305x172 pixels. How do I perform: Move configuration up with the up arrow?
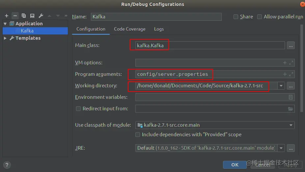pyautogui.click(x=49, y=16)
